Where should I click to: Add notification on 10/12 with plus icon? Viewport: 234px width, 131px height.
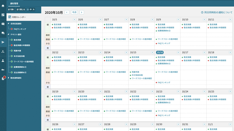click(74, 52)
